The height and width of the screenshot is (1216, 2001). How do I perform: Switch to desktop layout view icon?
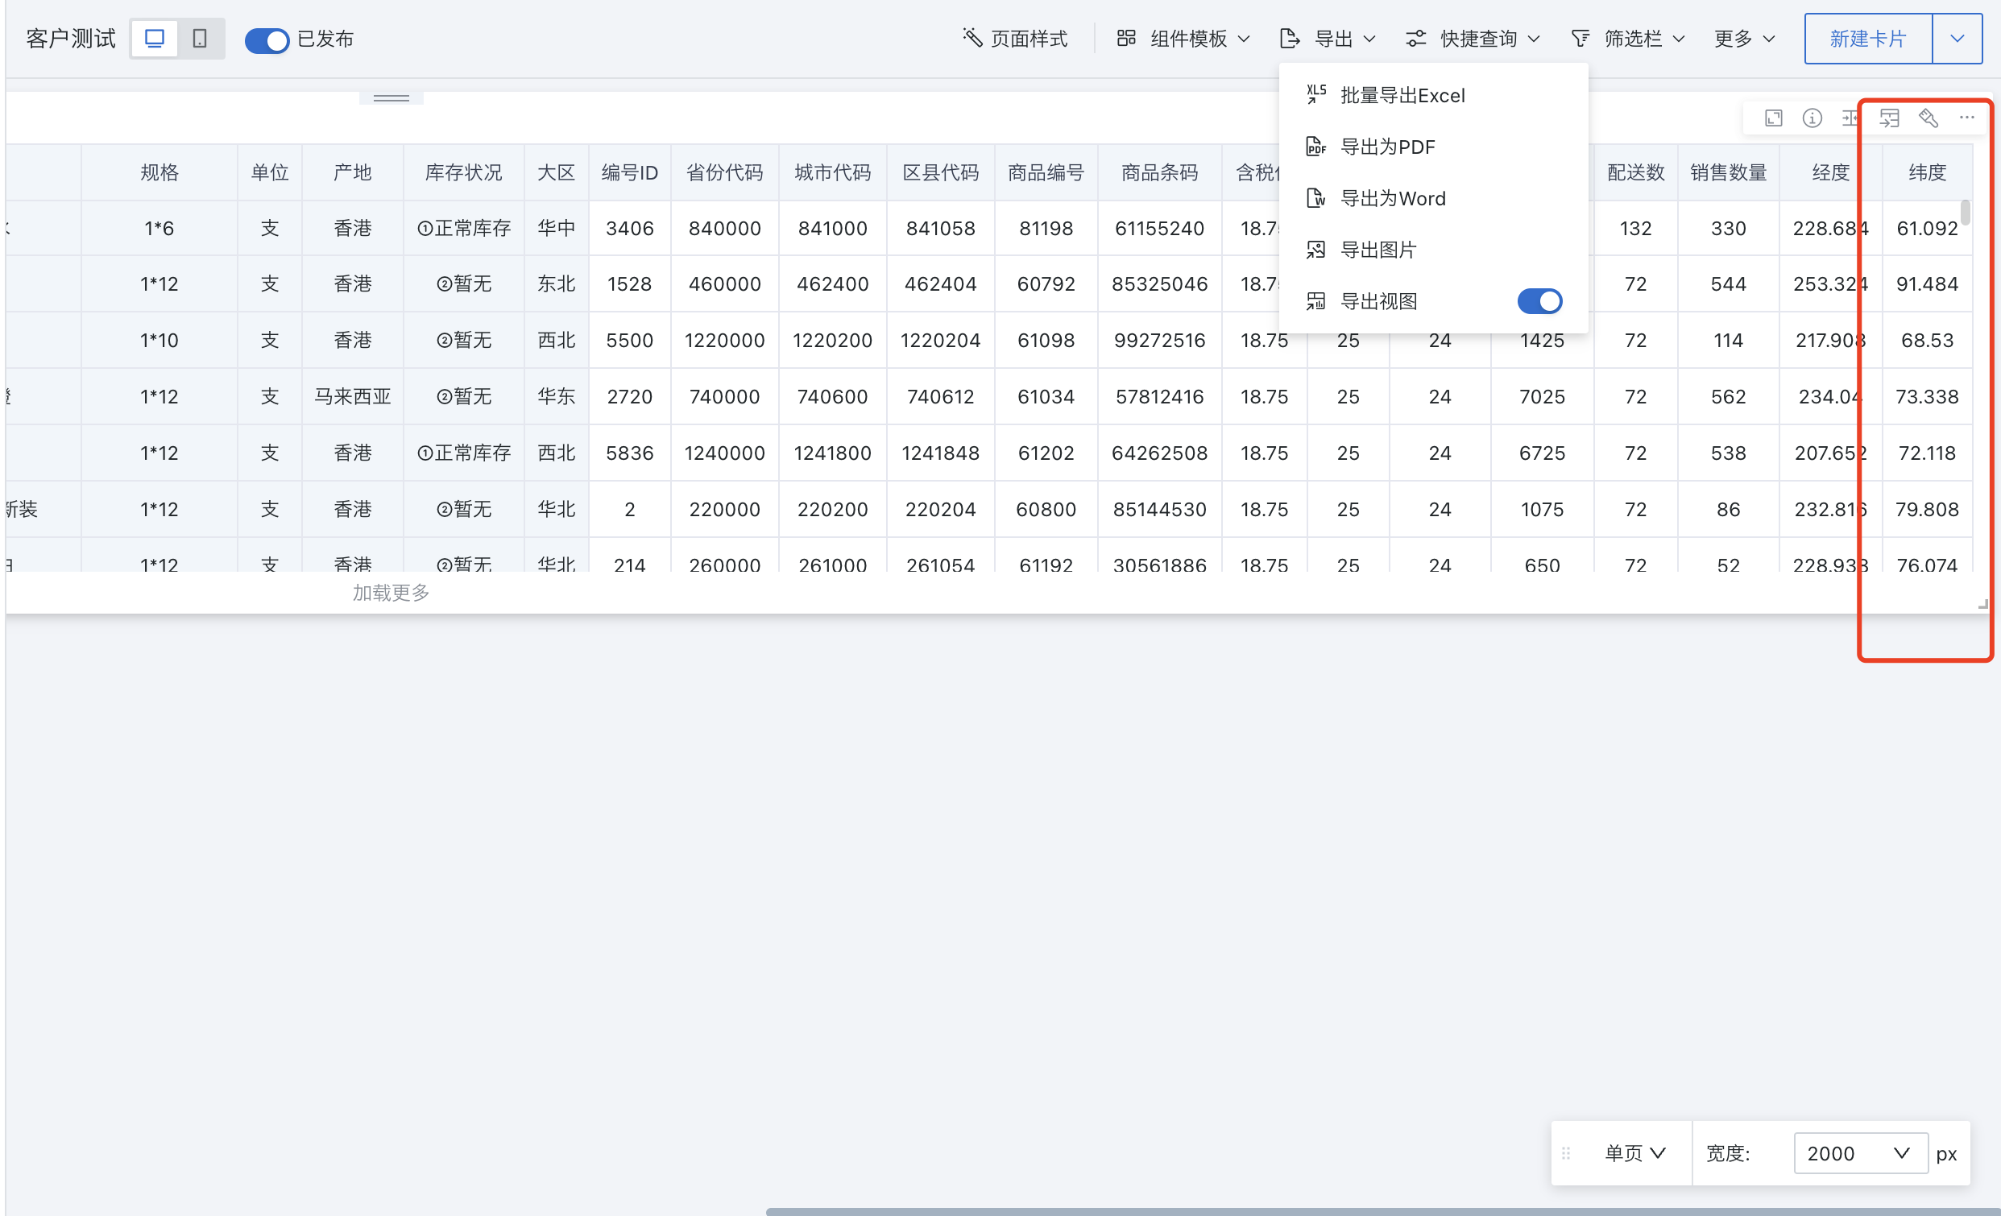click(155, 38)
